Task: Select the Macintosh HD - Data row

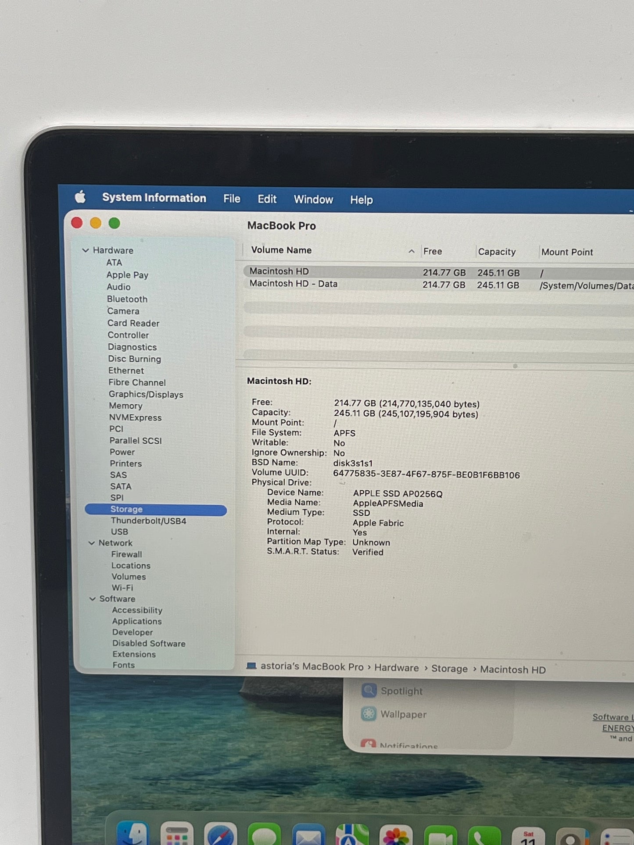Action: (x=439, y=285)
